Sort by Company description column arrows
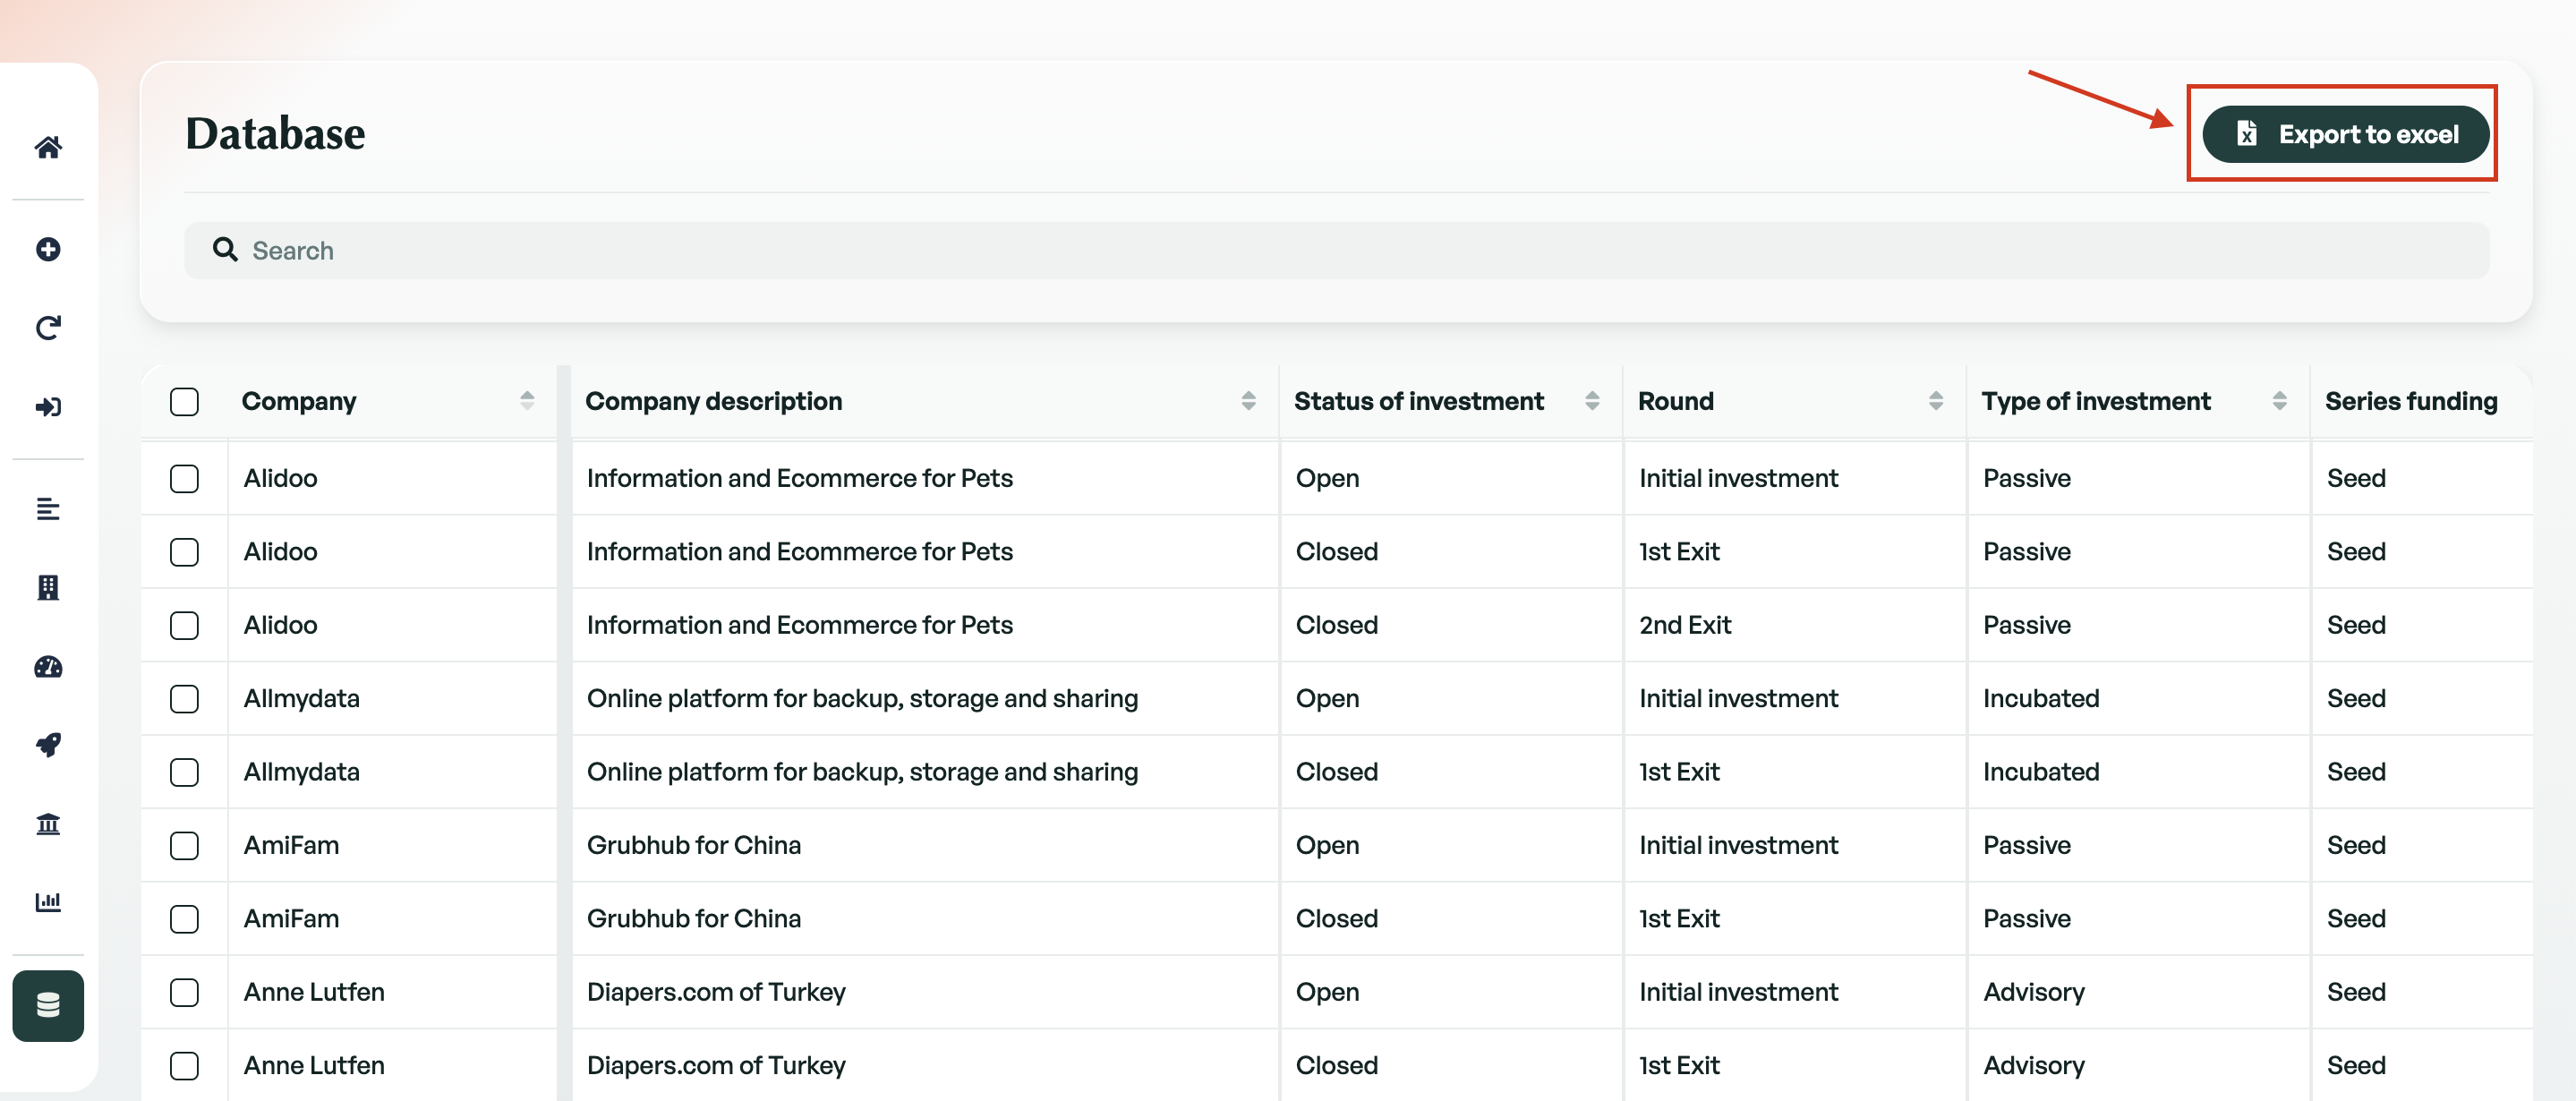2576x1101 pixels. pos(1248,401)
